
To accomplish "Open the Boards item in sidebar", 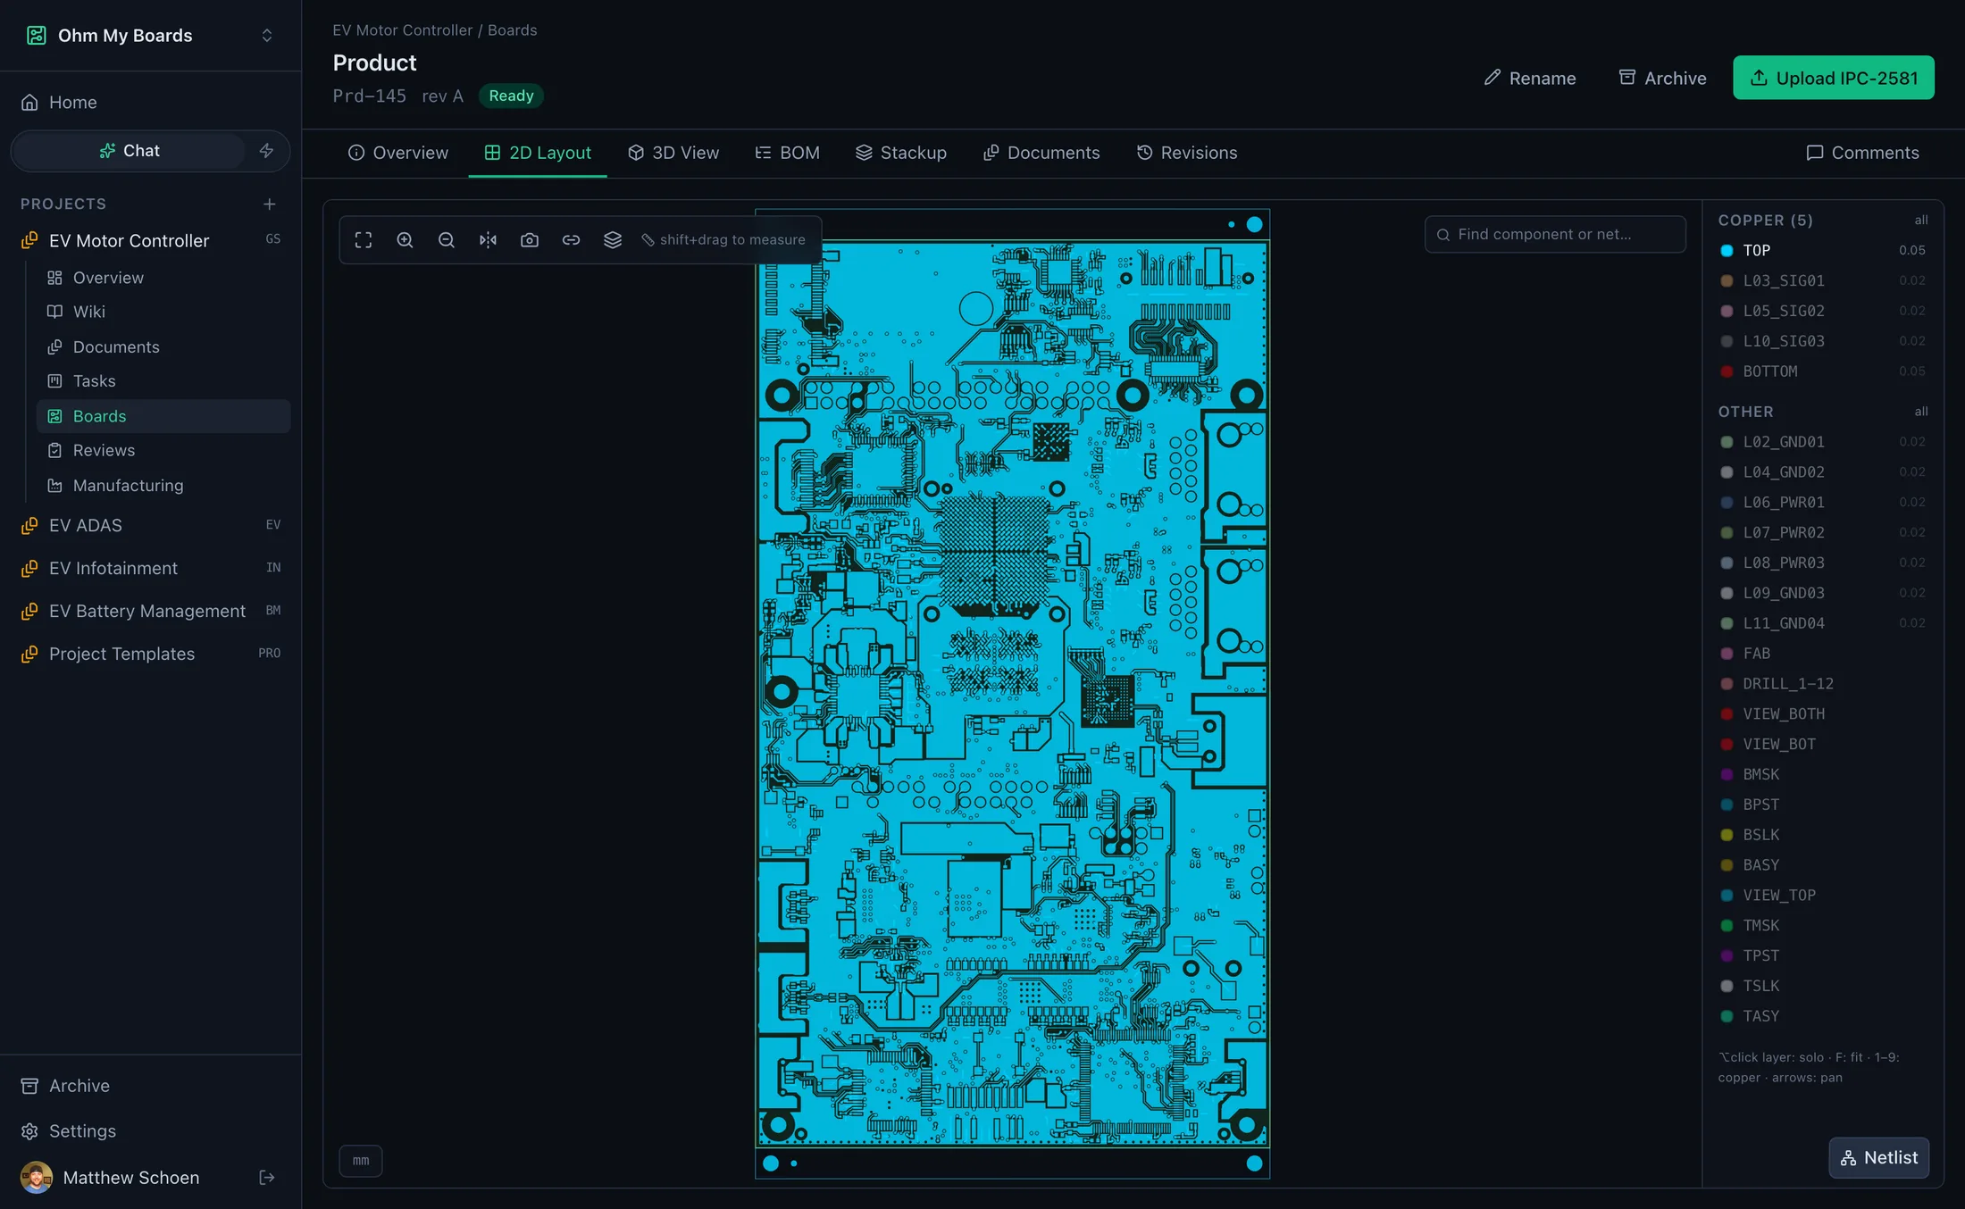I will [163, 416].
